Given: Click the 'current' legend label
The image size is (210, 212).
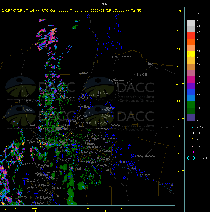Looking at the screenshot, I should (x=202, y=158).
